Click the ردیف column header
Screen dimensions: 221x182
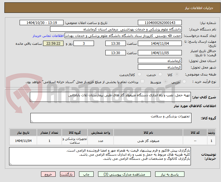click(211, 133)
